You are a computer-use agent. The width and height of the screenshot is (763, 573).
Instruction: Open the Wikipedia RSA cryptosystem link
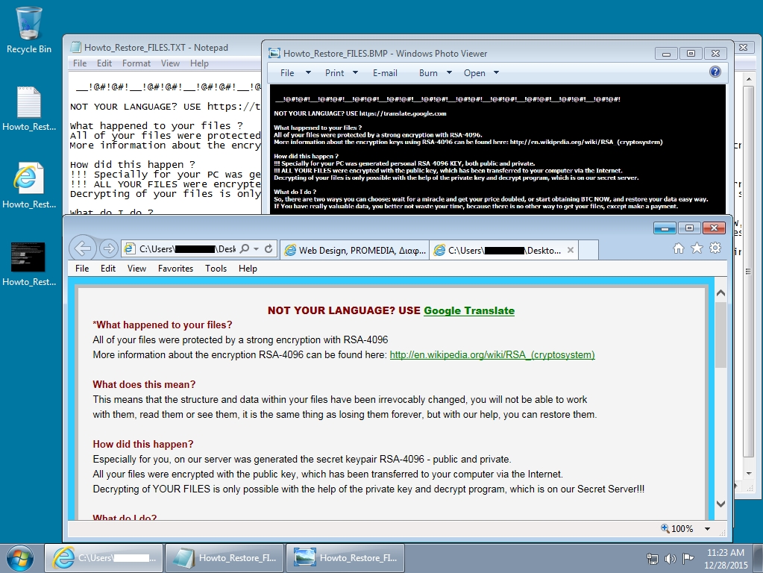click(492, 354)
